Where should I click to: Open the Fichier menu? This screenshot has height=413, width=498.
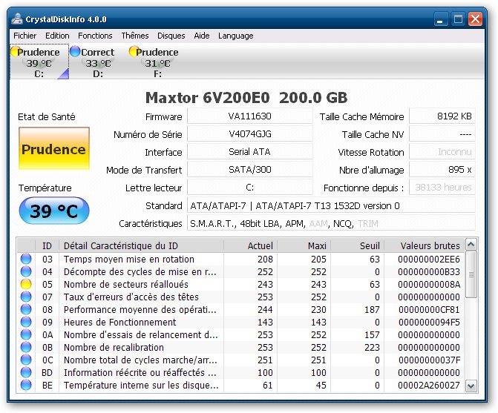click(x=24, y=36)
